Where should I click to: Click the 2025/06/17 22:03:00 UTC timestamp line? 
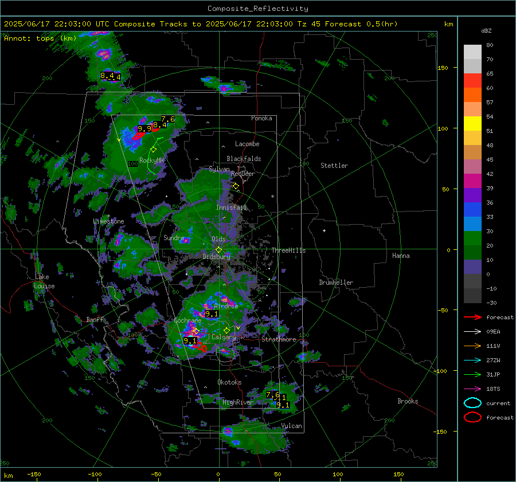click(x=201, y=24)
